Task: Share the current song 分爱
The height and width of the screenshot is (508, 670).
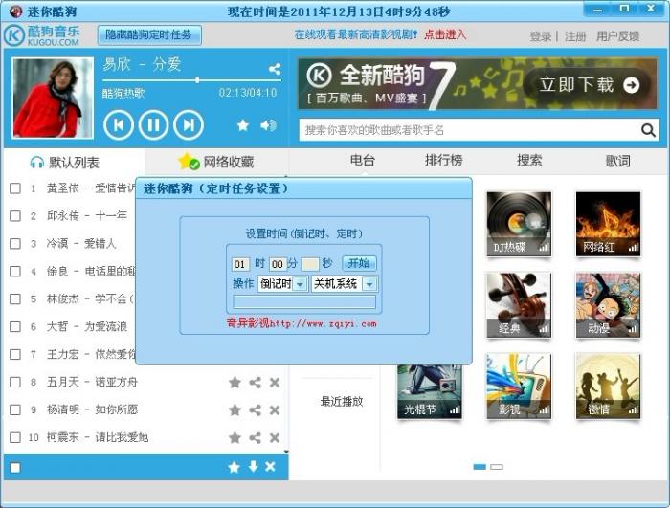Action: click(x=275, y=69)
